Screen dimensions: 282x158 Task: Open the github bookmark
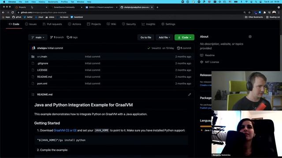point(17,17)
